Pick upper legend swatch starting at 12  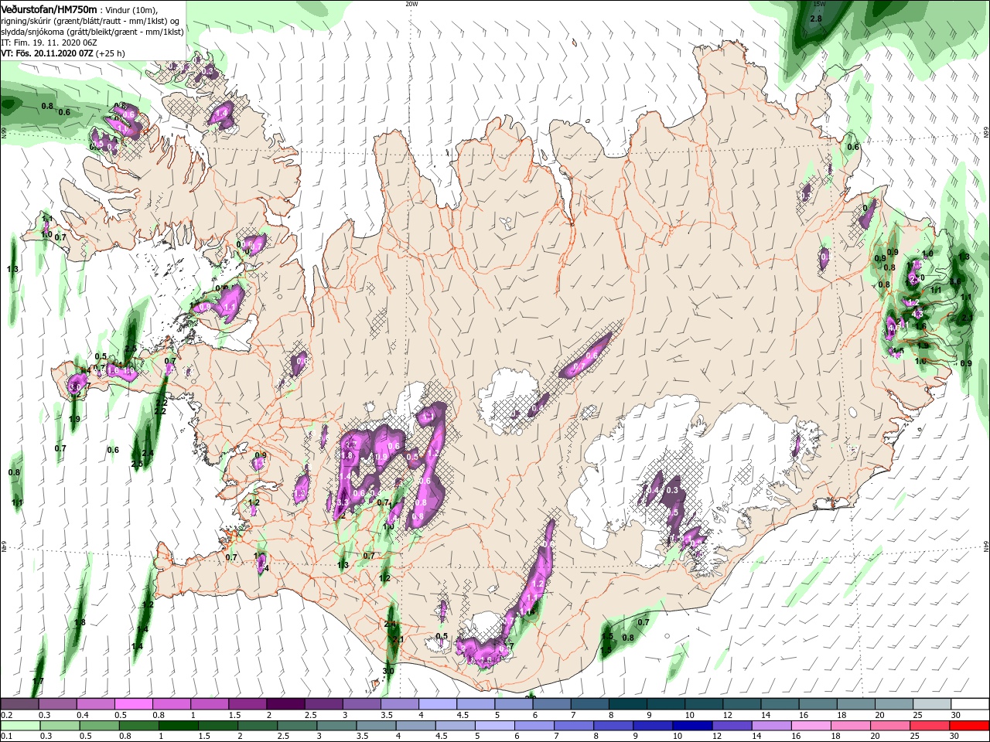coord(742,704)
